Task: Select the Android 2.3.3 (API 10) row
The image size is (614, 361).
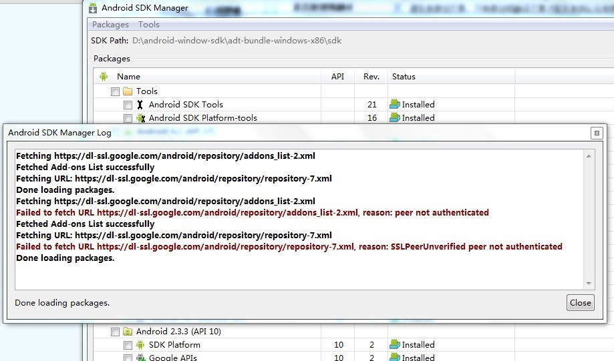Action: [x=178, y=331]
